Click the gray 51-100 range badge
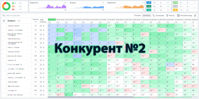The width and height of the screenshot is (199, 99). pos(175,6)
